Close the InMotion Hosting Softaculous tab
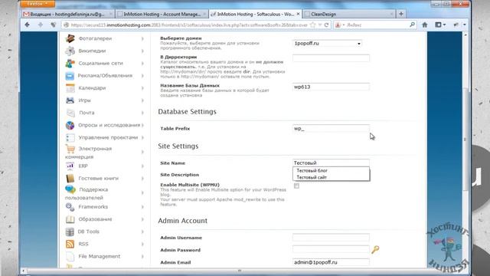This screenshot has height=276, width=490. tap(298, 14)
